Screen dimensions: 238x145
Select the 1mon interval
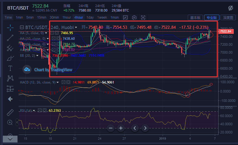[115, 17]
